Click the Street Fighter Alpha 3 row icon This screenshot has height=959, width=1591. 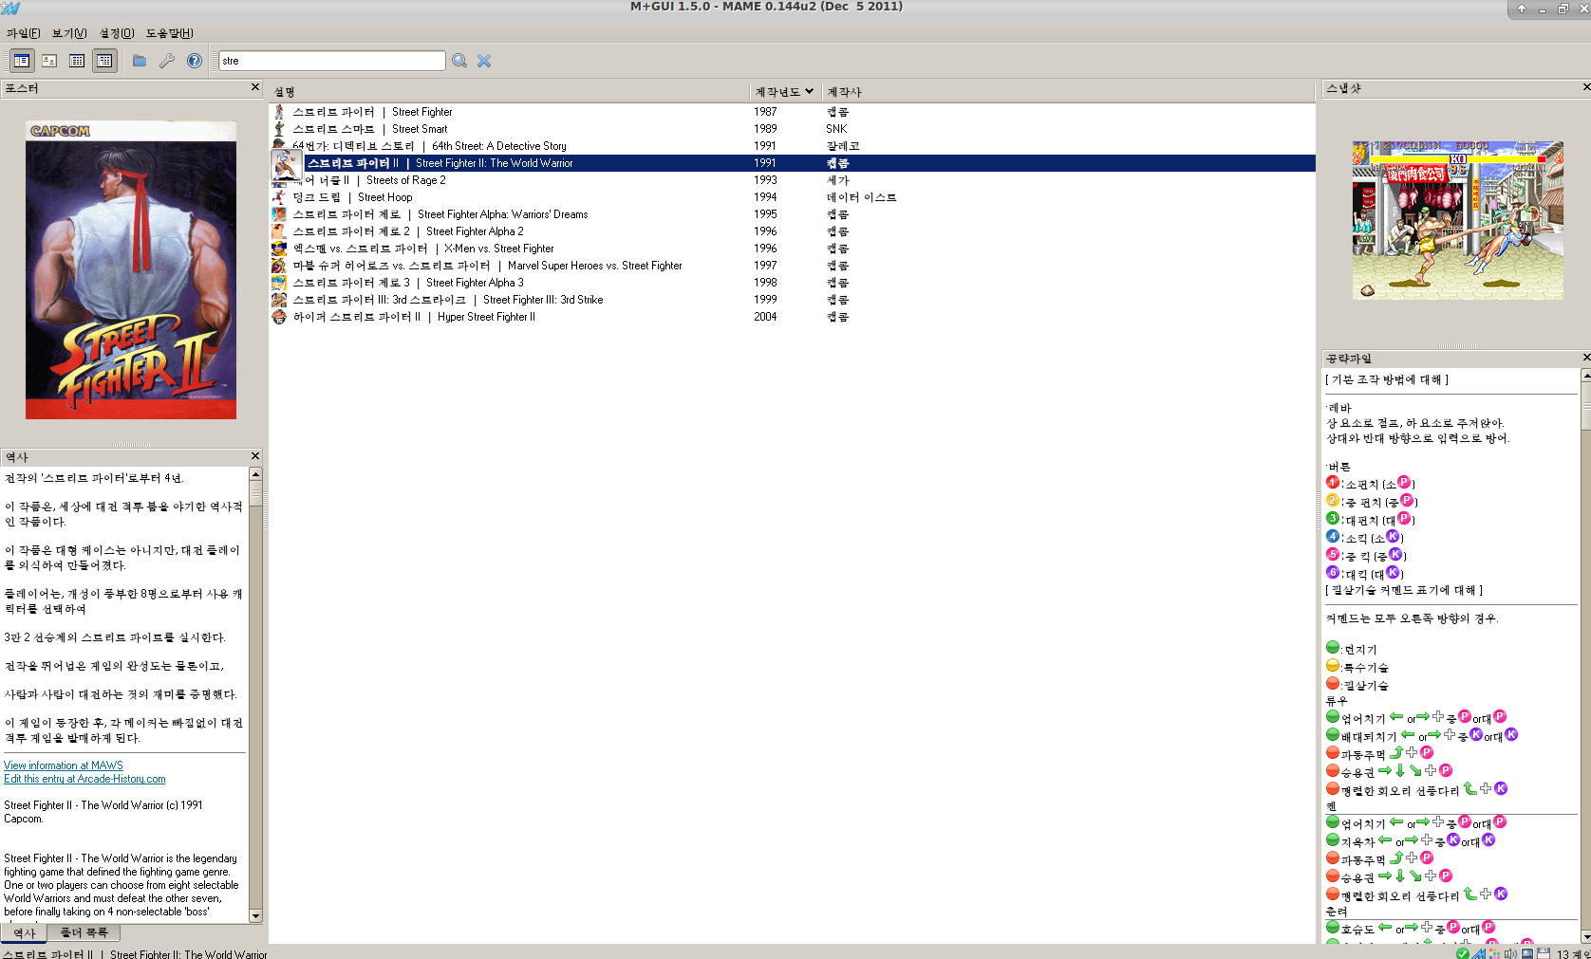coord(279,283)
